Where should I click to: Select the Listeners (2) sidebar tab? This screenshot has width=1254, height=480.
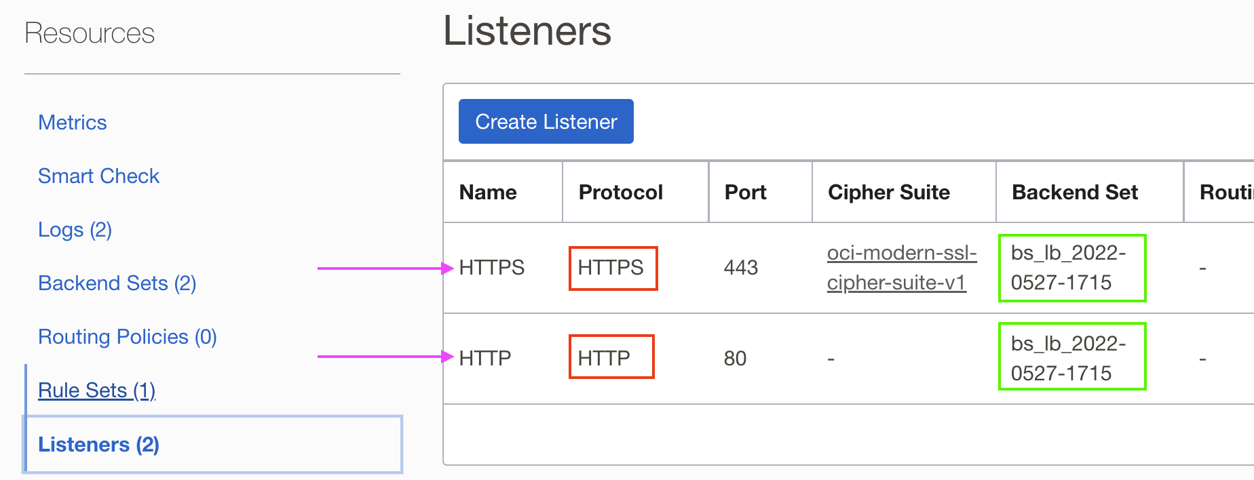point(98,445)
